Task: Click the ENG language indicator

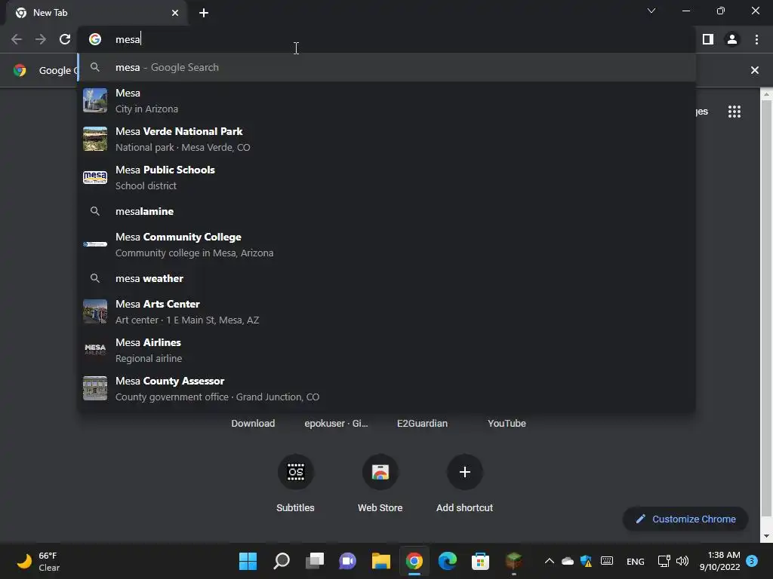Action: (635, 562)
